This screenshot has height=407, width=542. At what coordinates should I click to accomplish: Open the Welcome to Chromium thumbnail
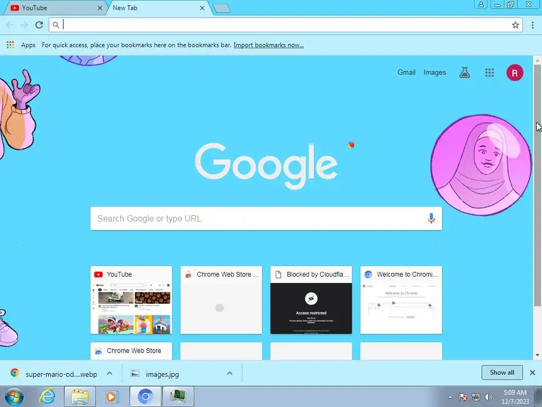click(401, 300)
